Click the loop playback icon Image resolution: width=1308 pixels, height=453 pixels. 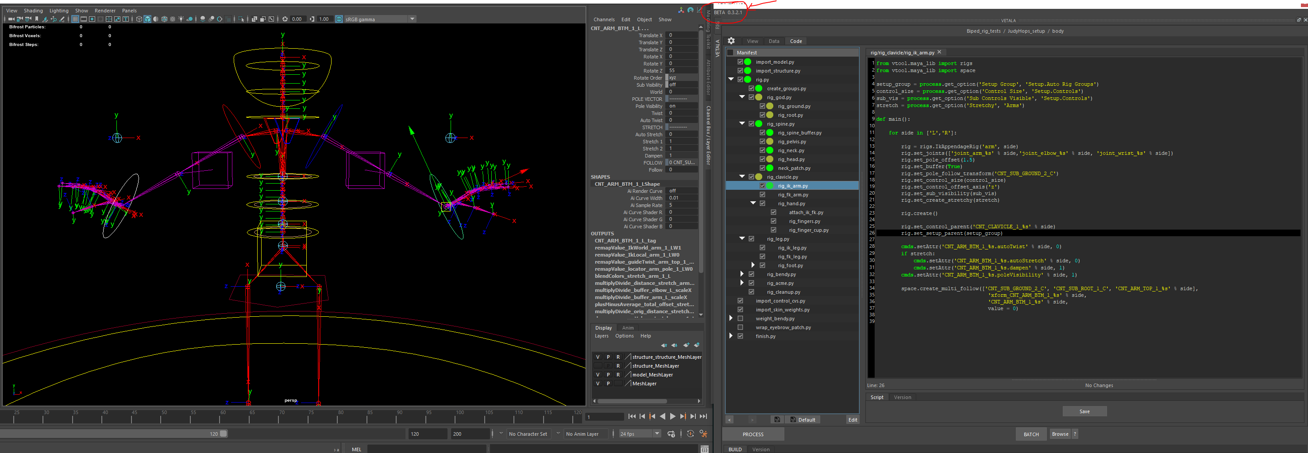672,434
